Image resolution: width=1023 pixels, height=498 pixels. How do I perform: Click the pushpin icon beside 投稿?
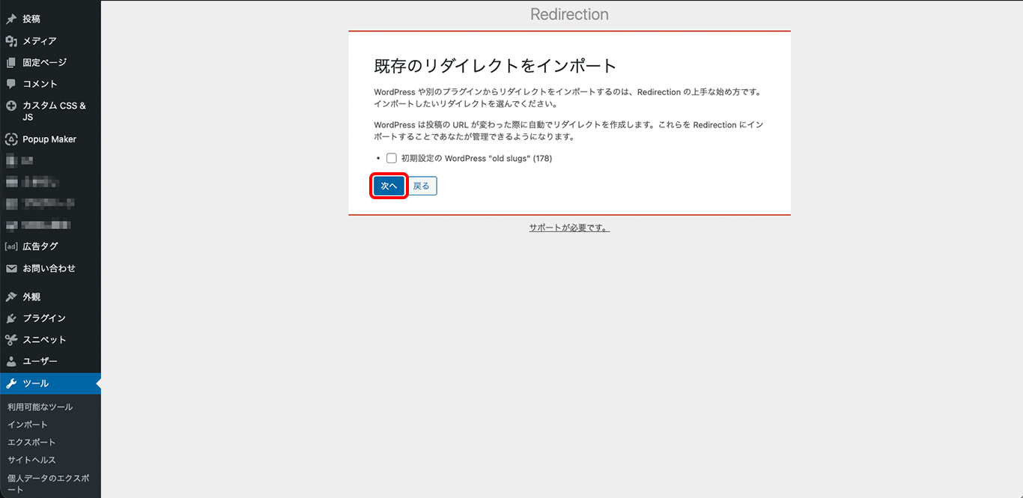coord(11,19)
